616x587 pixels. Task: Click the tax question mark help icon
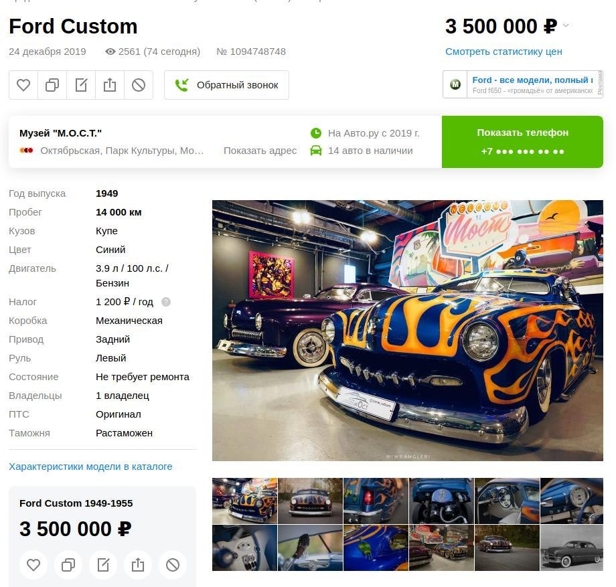[x=166, y=302]
